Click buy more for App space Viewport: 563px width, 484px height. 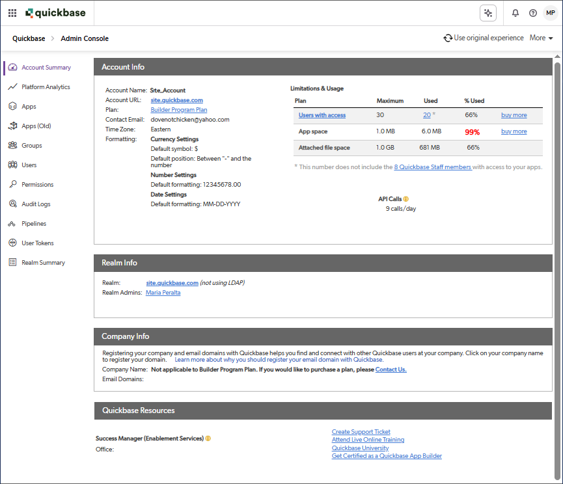tap(514, 131)
